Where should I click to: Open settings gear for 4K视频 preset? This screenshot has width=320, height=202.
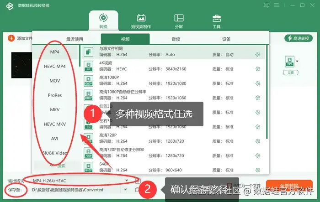[258, 69]
